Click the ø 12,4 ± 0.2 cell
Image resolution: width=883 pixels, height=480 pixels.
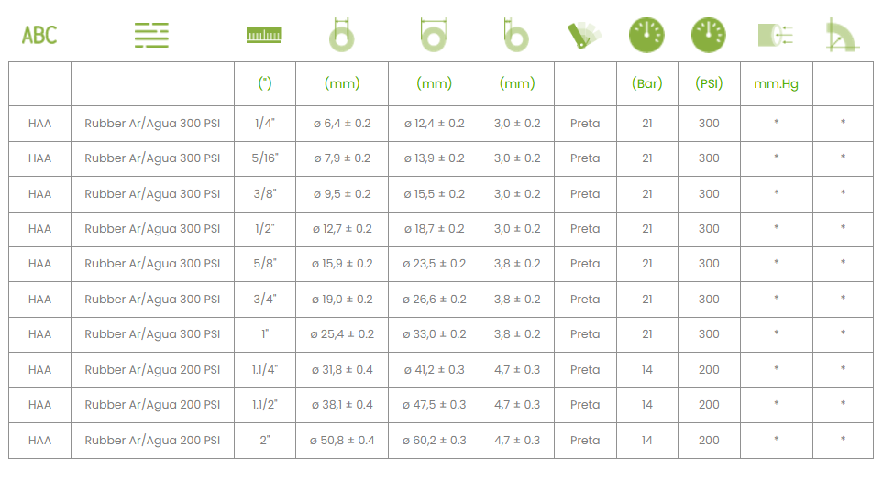click(435, 124)
